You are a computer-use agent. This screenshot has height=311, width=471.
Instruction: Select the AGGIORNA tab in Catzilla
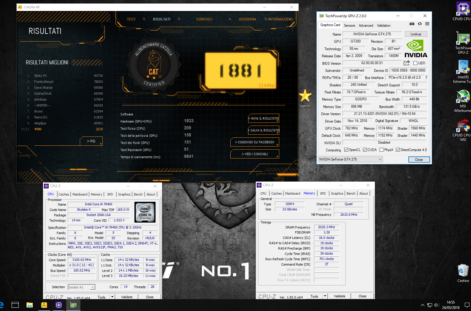pyautogui.click(x=248, y=19)
